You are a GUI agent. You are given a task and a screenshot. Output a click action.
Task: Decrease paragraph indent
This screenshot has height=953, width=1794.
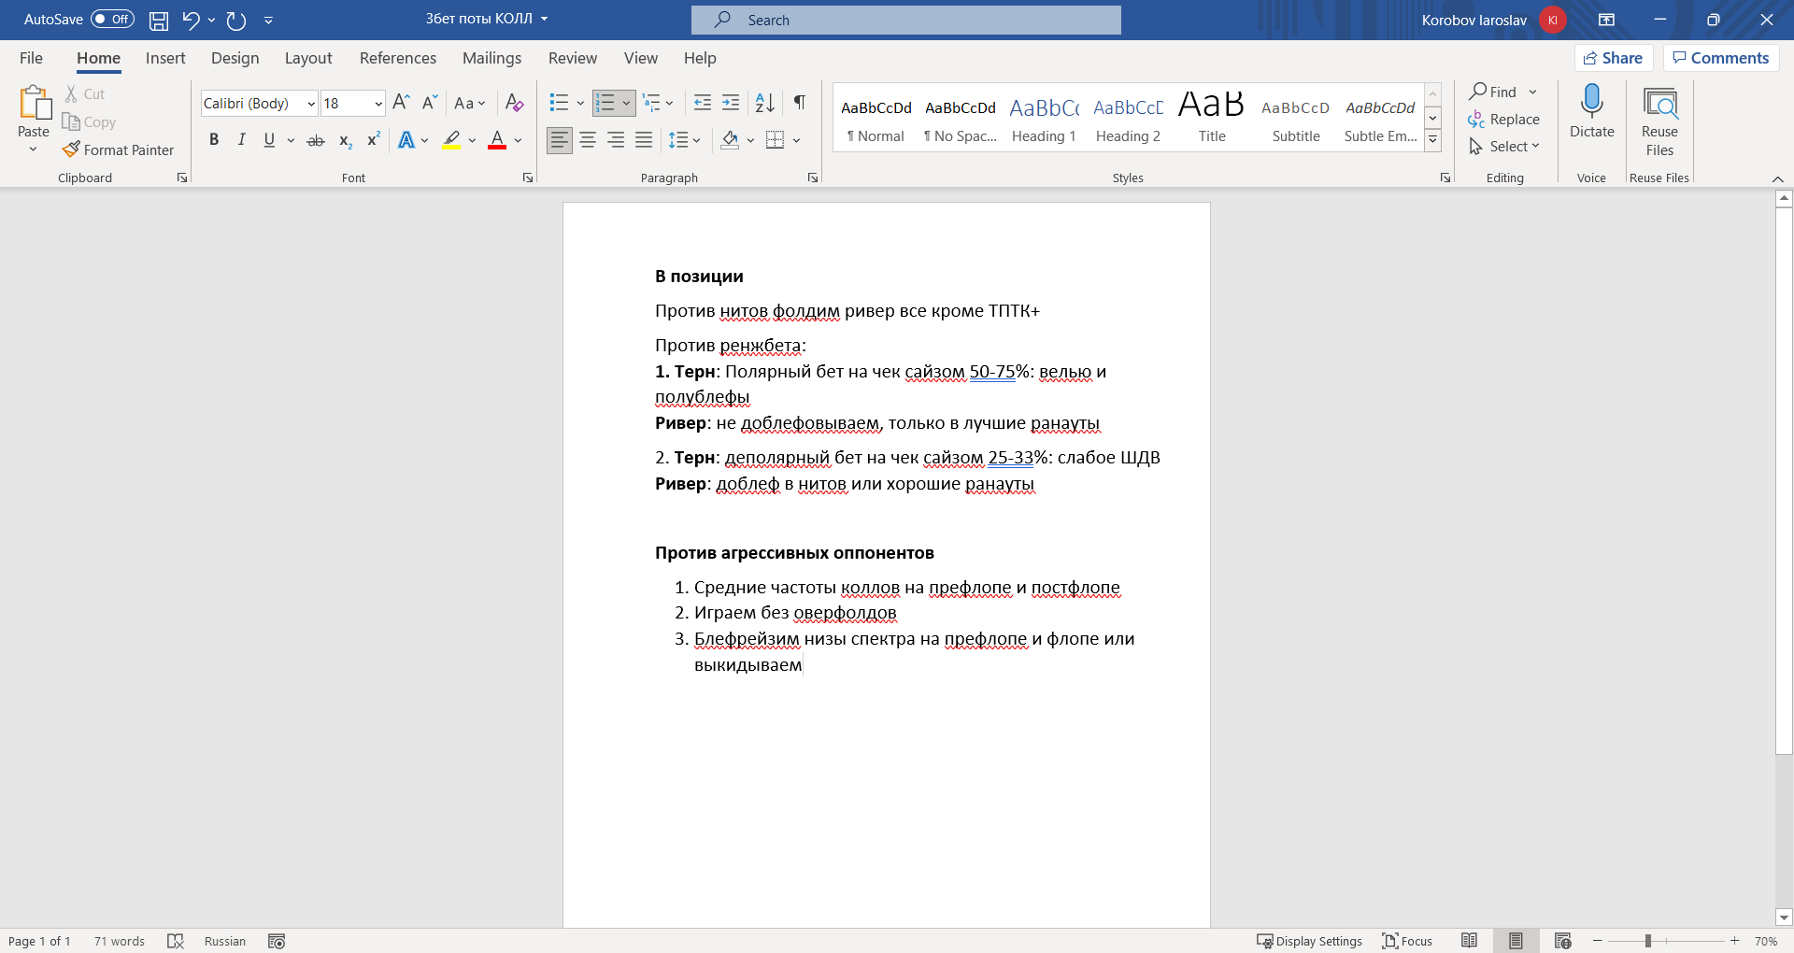click(x=703, y=103)
